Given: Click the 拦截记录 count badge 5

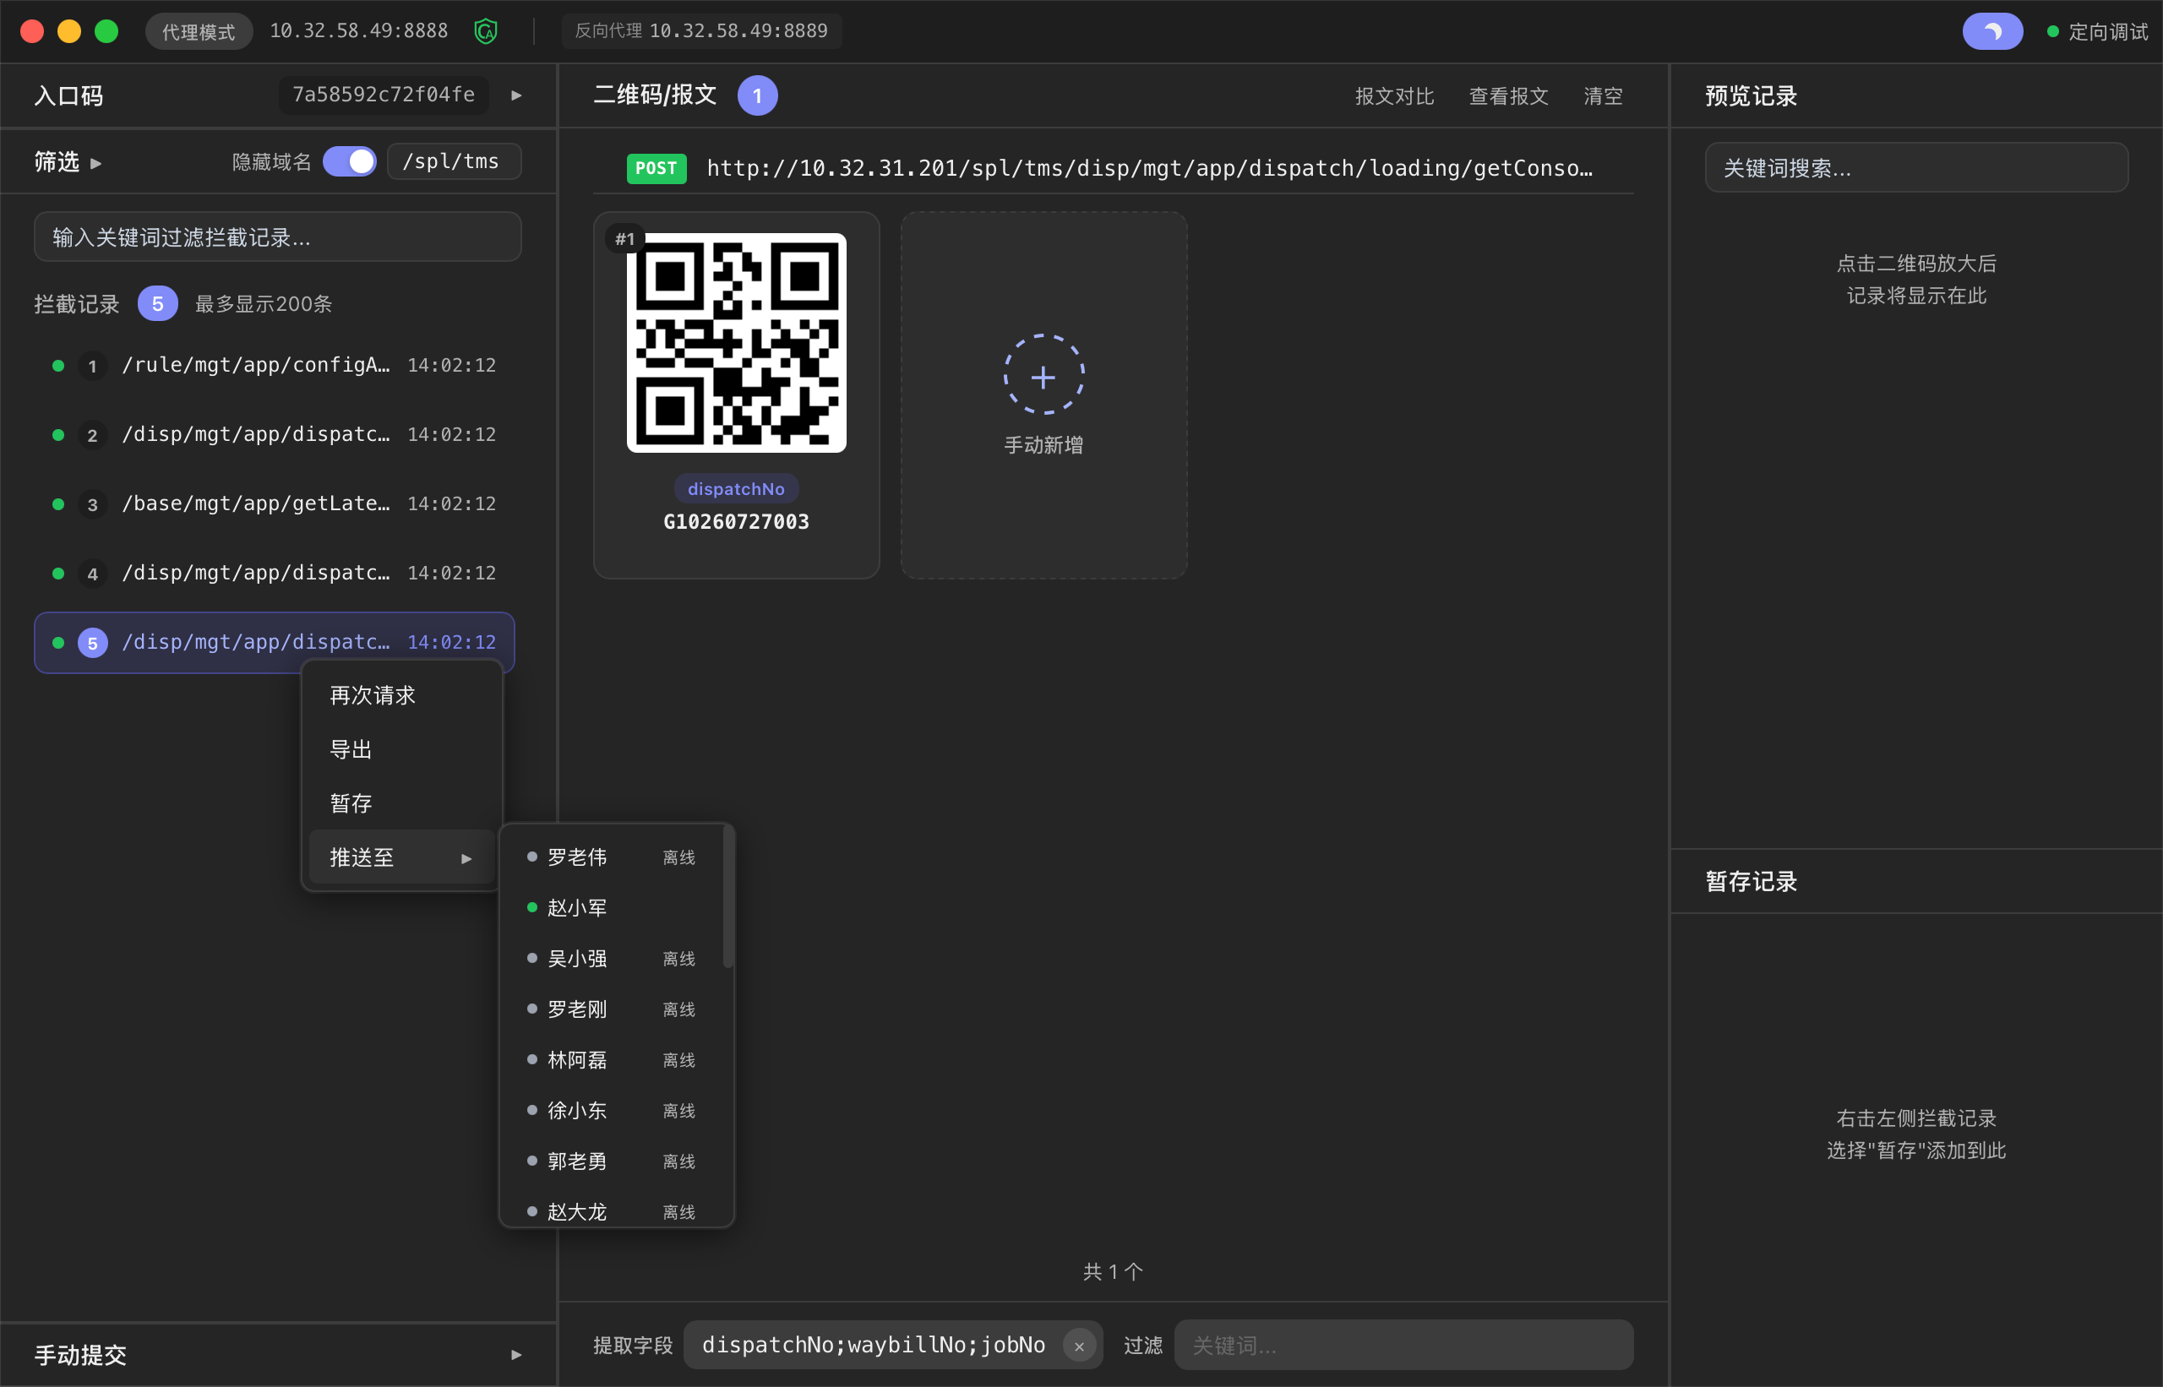Looking at the screenshot, I should [158, 303].
